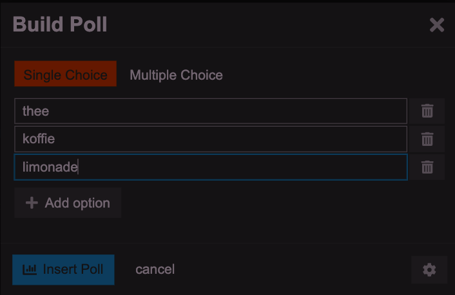
Task: Switch to Multiple Choice poll type
Action: pos(176,75)
